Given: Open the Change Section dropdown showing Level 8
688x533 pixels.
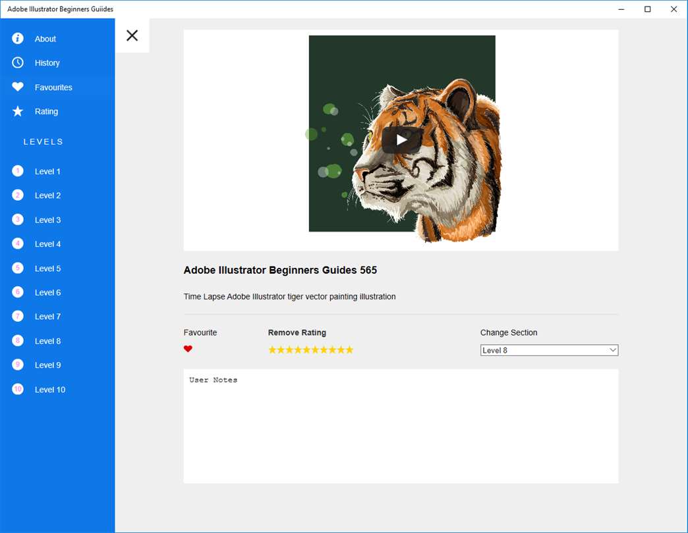Looking at the screenshot, I should coord(550,350).
